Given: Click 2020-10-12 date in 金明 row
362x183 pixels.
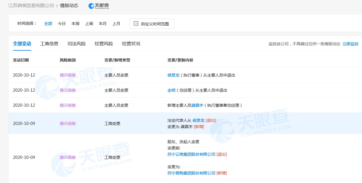Looking at the screenshot, I should click(24, 90).
